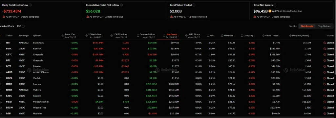Click the Morgan Stanley sponsor cell
The height and width of the screenshot is (118, 336).
[41, 102]
